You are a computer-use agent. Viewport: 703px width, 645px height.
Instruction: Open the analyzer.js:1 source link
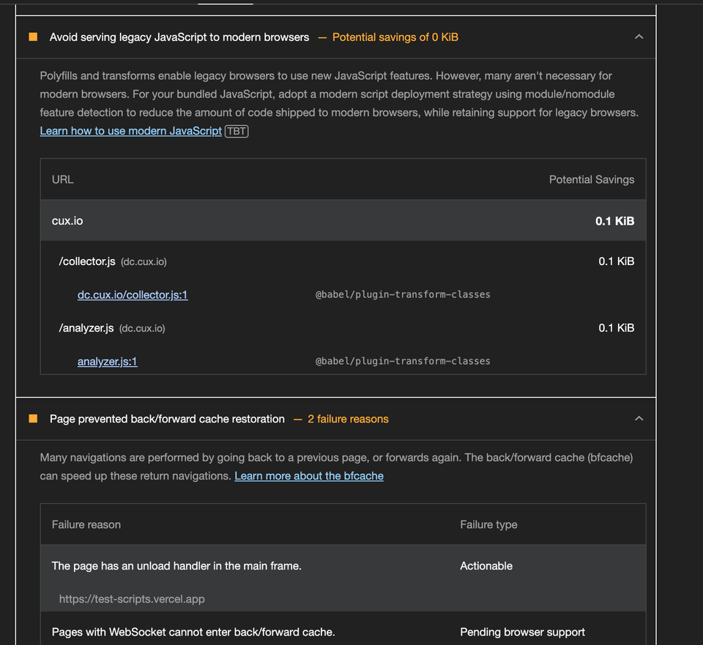(x=107, y=361)
